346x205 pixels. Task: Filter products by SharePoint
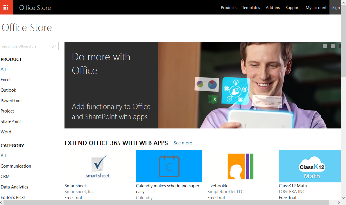[11, 121]
